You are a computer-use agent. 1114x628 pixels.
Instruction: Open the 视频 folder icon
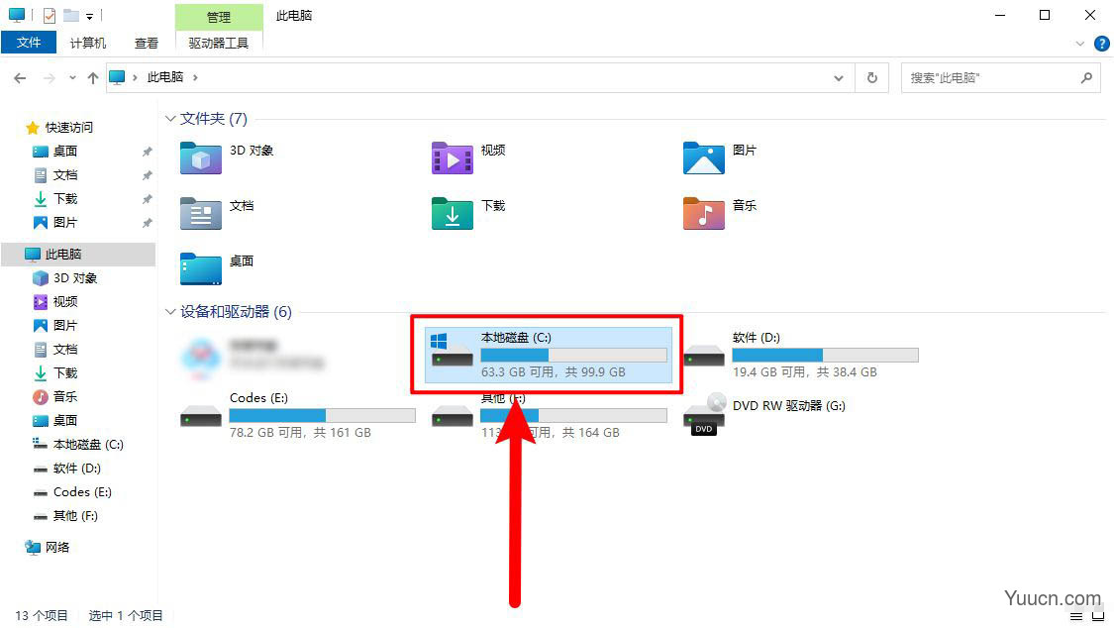pos(452,158)
